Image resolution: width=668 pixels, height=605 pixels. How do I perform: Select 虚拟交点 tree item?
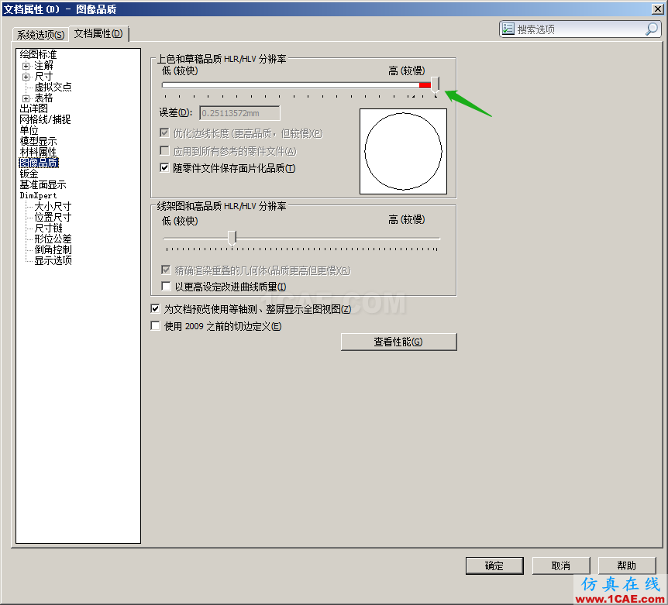coord(53,88)
